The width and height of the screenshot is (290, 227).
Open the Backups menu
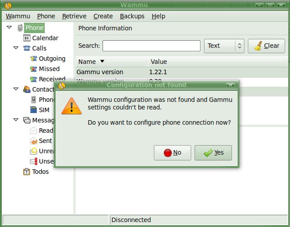132,16
